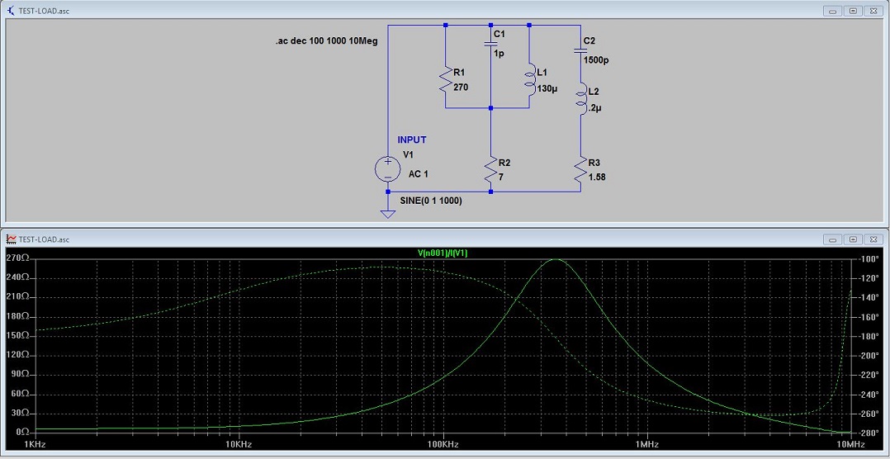Click the -280° right axis label
This screenshot has width=890, height=459.
[x=868, y=433]
